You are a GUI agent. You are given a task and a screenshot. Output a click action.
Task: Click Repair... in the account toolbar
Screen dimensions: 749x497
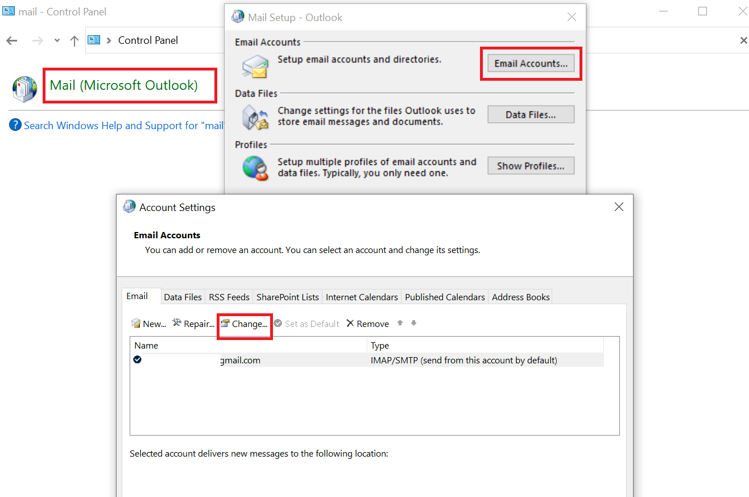click(x=193, y=324)
